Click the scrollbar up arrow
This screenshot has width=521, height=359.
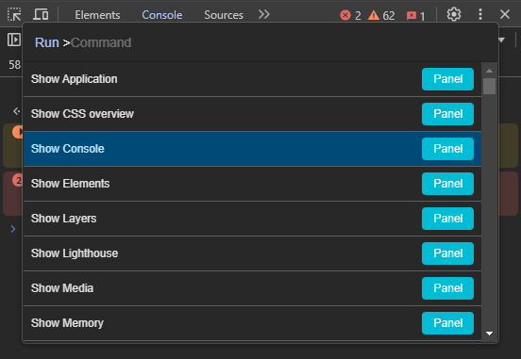click(x=489, y=71)
